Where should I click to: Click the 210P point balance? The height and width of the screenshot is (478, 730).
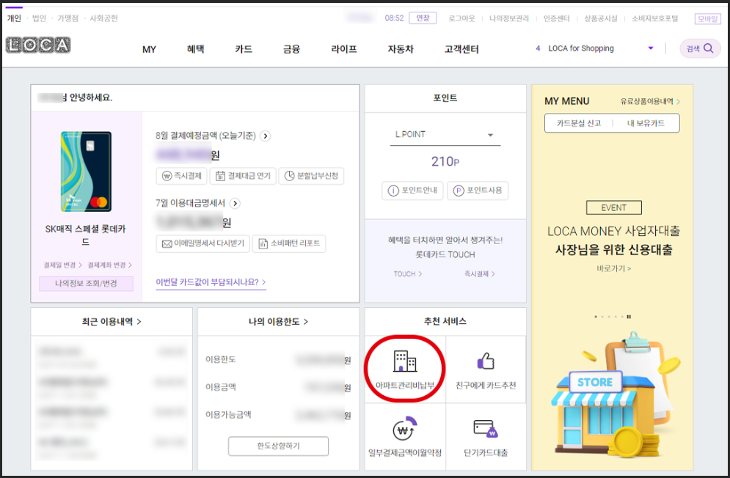pyautogui.click(x=445, y=161)
